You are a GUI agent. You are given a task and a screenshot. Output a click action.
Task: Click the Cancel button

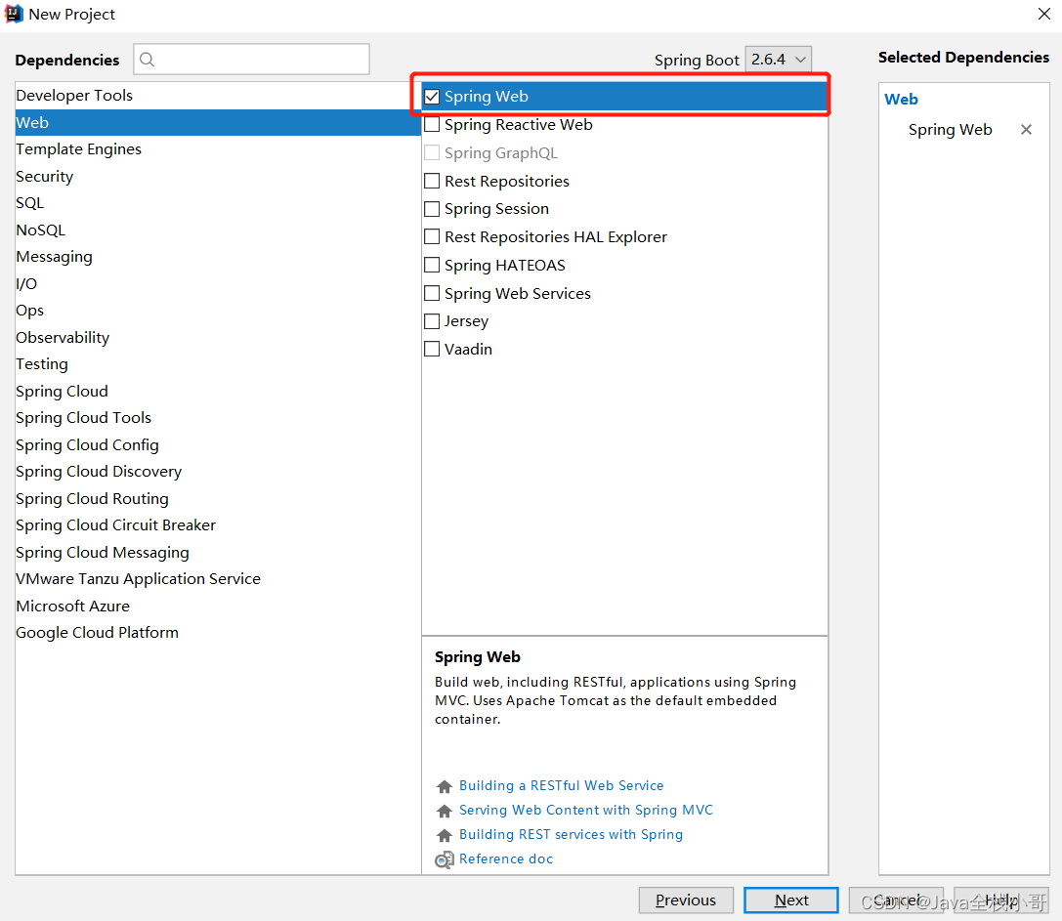[896, 900]
